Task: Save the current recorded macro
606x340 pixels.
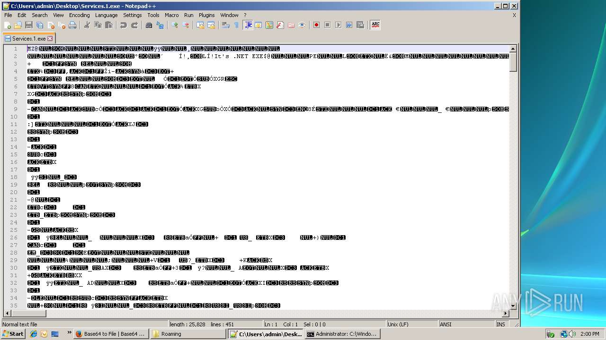Action: pyautogui.click(x=360, y=25)
